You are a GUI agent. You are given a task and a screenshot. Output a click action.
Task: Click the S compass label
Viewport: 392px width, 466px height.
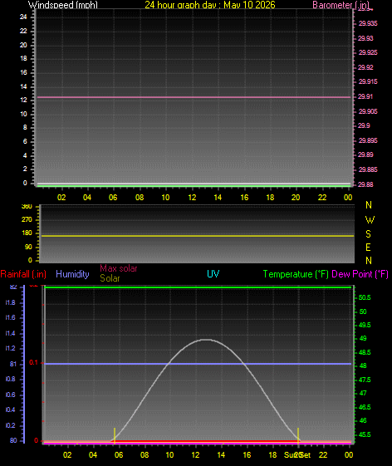pos(369,234)
